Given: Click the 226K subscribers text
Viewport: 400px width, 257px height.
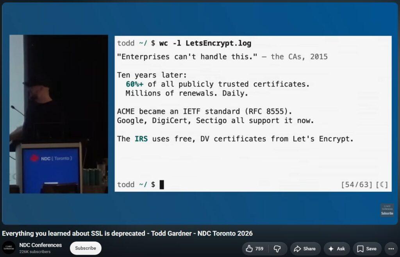Looking at the screenshot, I should pyautogui.click(x=35, y=252).
